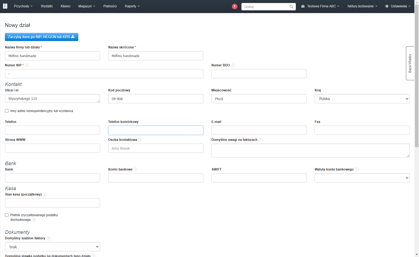This screenshot has height=257, width=419.
Task: Show help for Konto bankowe
Action: click(x=135, y=169)
